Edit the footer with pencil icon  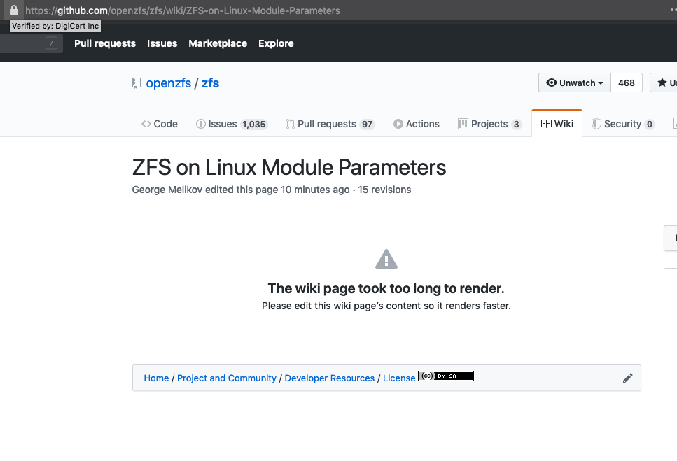[x=628, y=378]
